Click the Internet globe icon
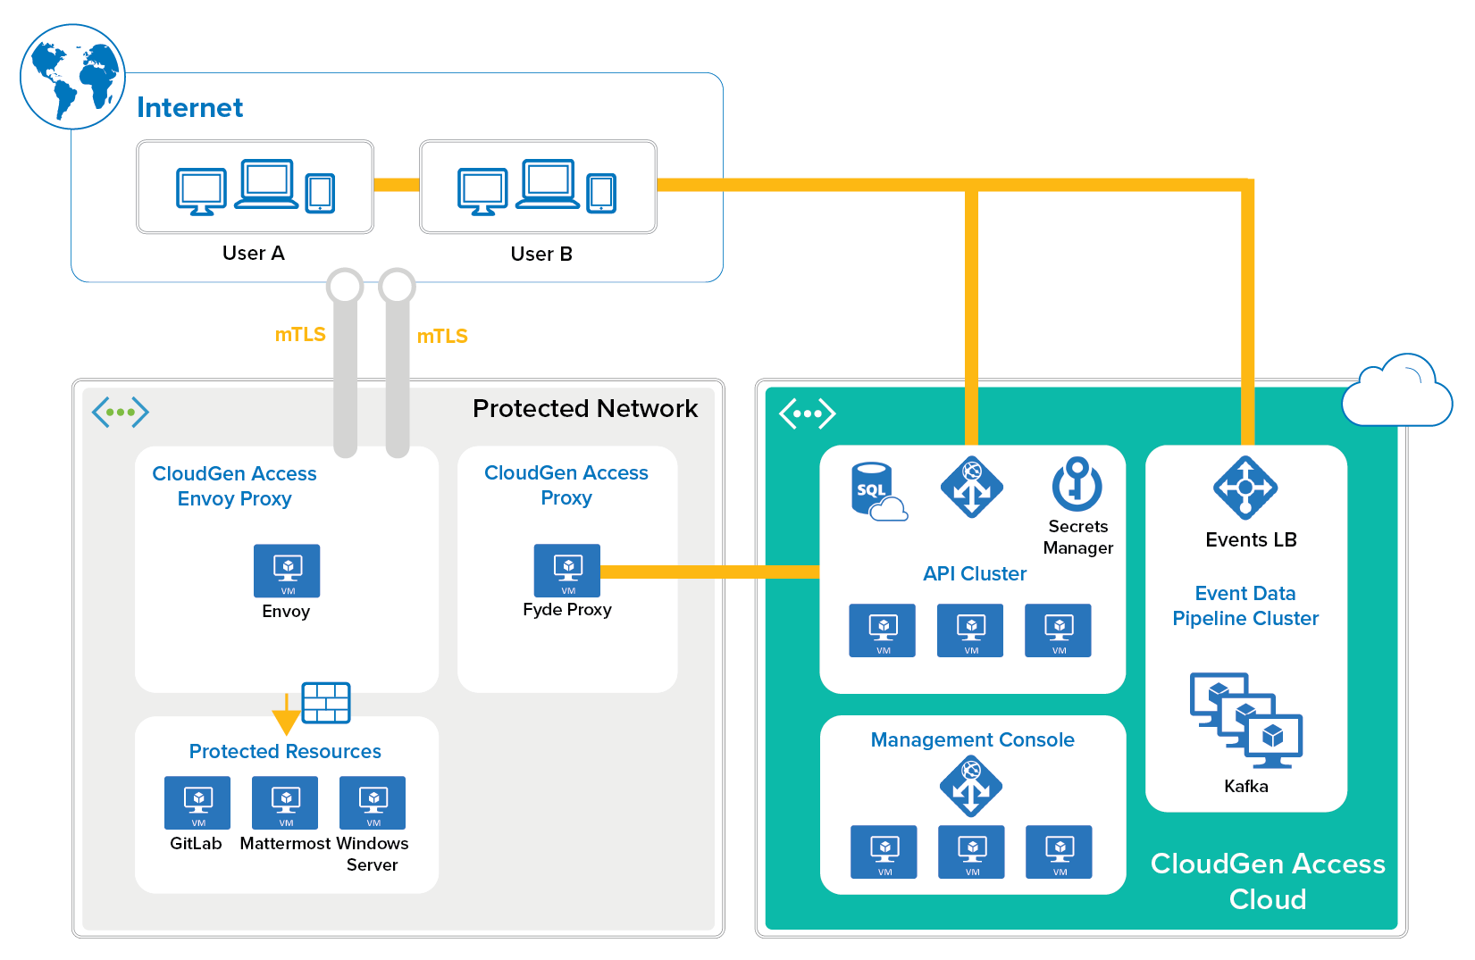 72,77
